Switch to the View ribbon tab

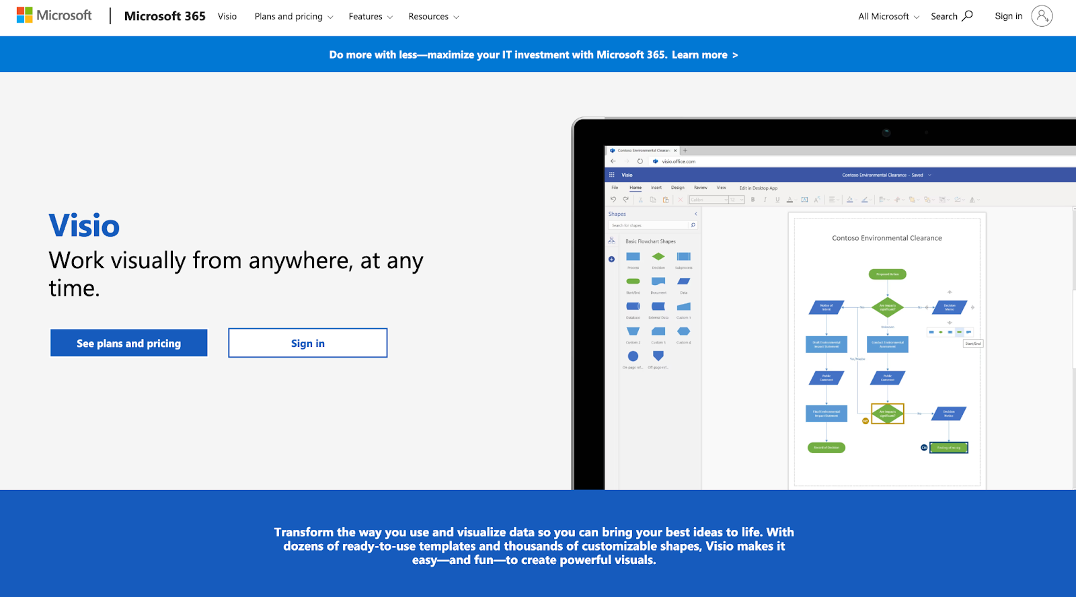pos(722,188)
